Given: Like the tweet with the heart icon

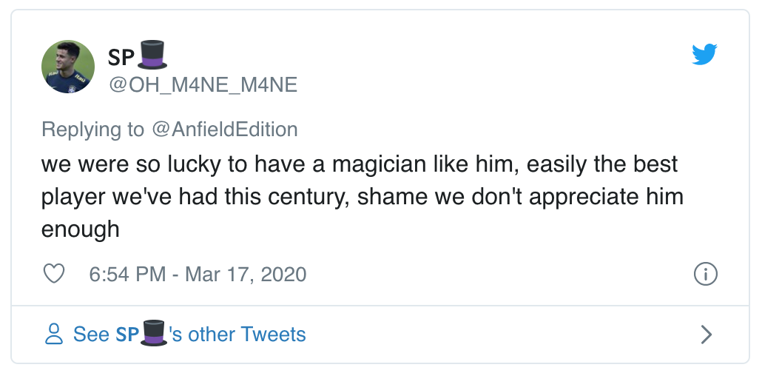Looking at the screenshot, I should tap(55, 275).
